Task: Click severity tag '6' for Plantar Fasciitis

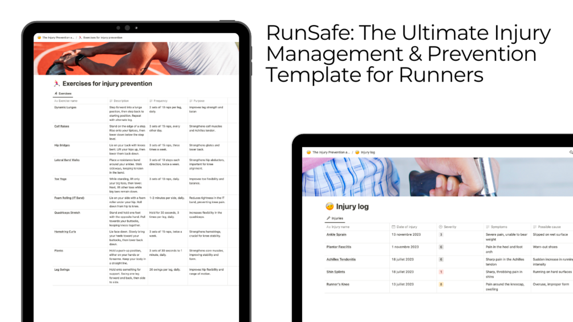Action: 441,247
